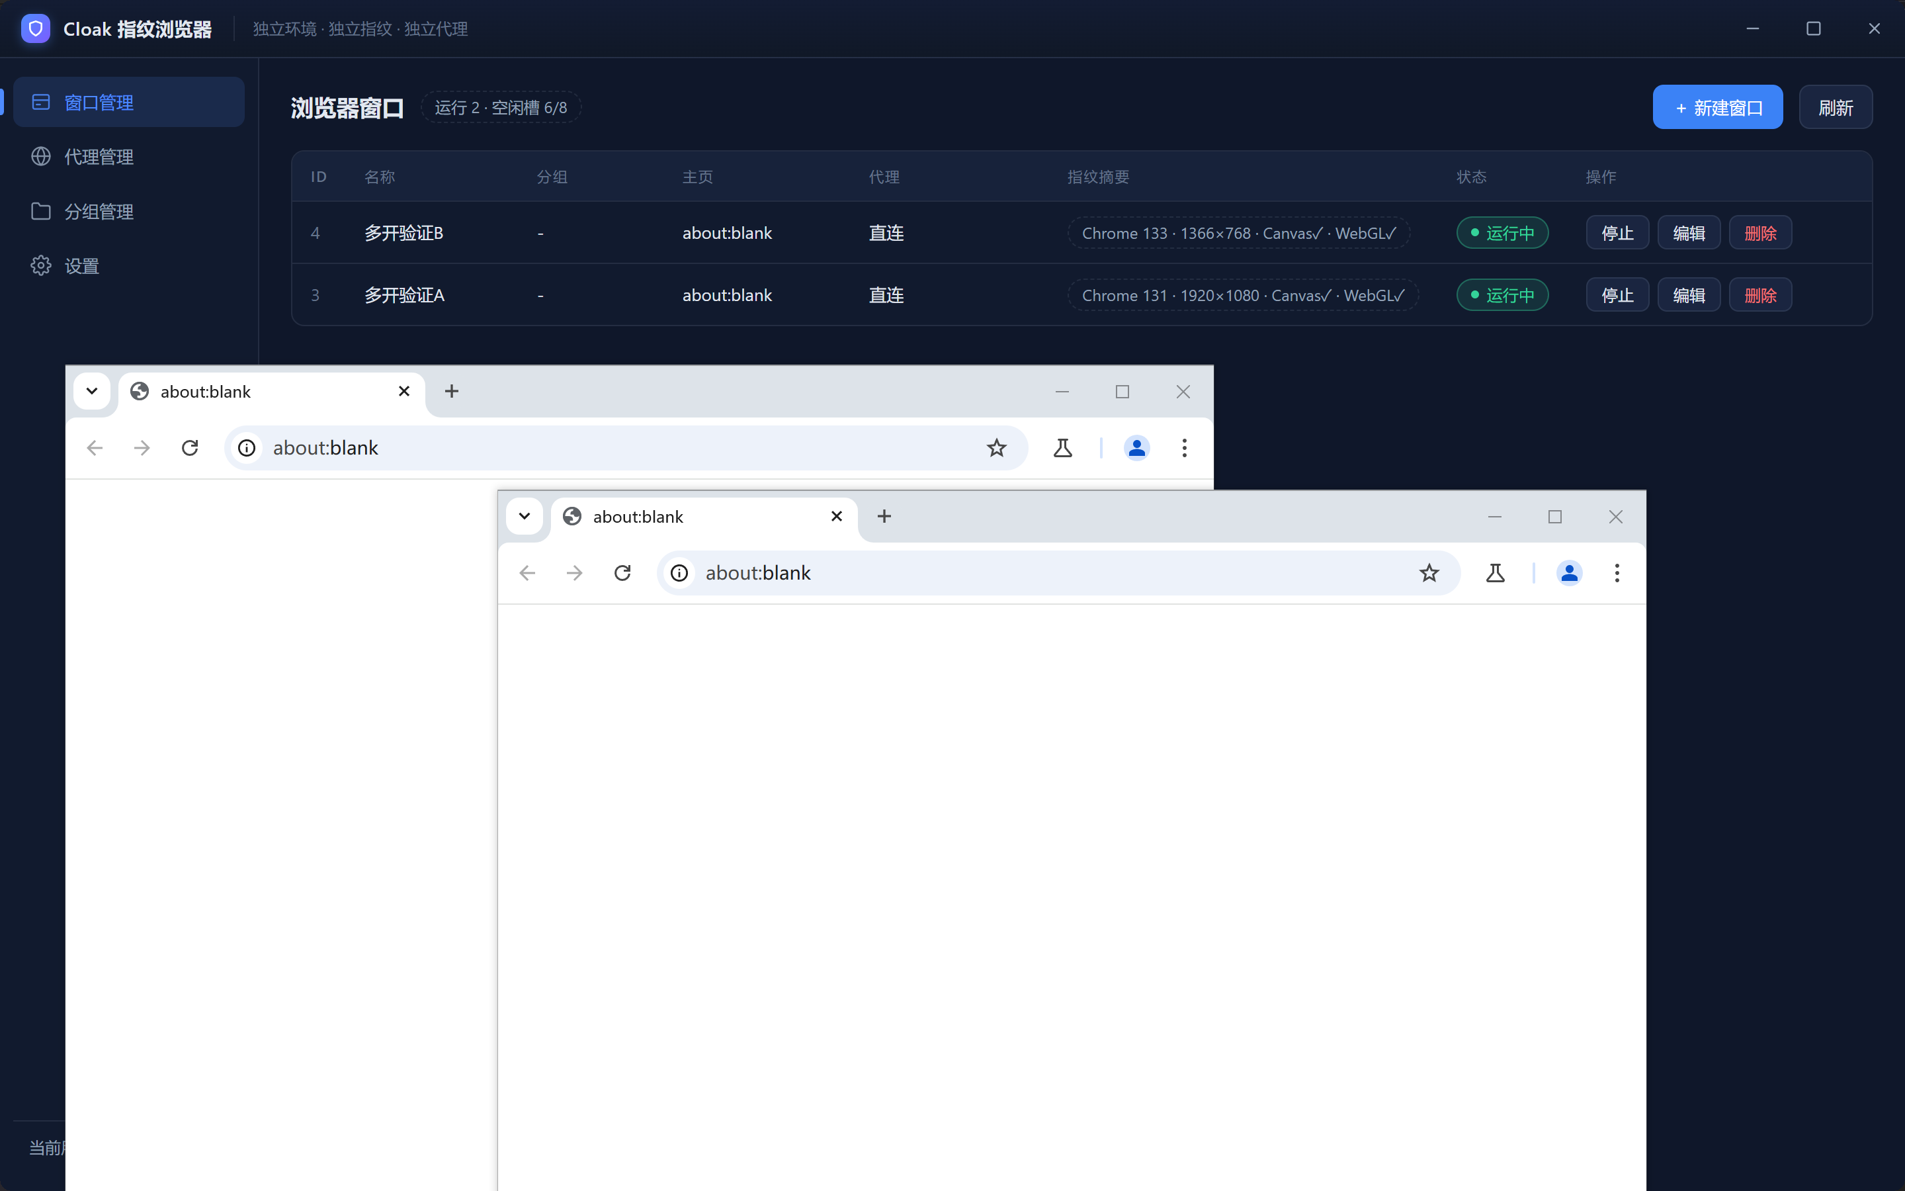
Task: Open tab search dropdown in front Chrome window
Action: coord(525,517)
